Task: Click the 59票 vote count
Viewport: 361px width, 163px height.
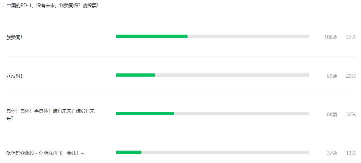Action: tap(332, 76)
